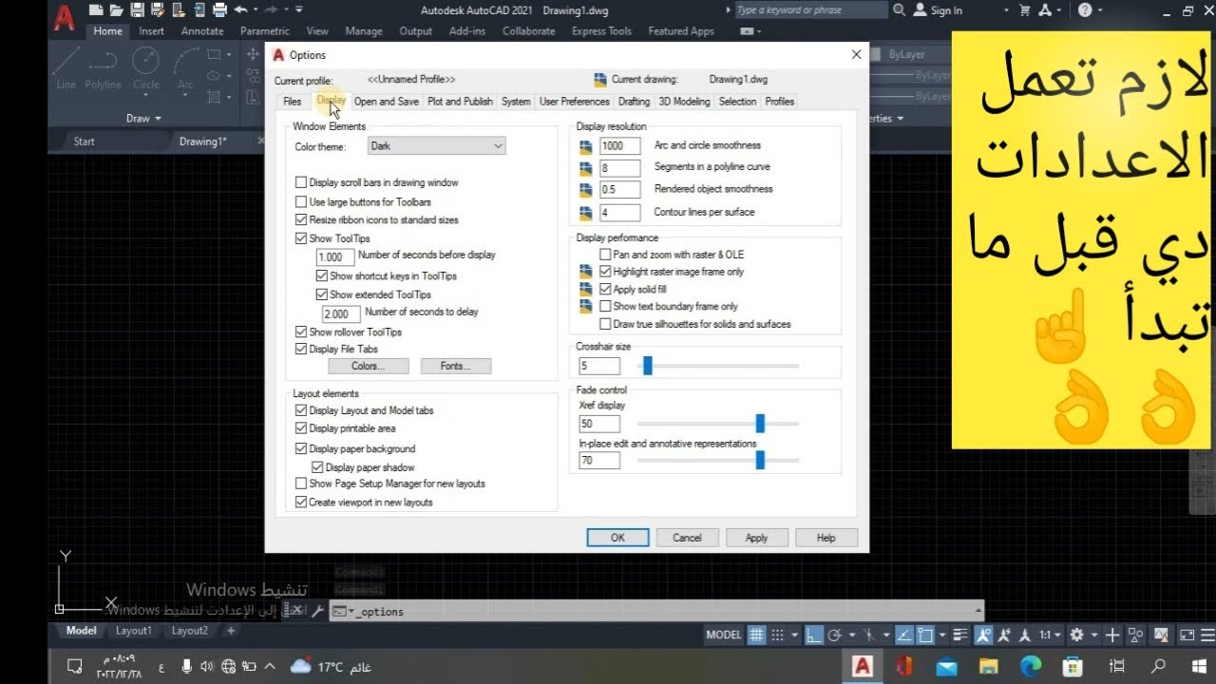The height and width of the screenshot is (684, 1216).
Task: Open Microsoft Store from the taskbar
Action: (1073, 667)
